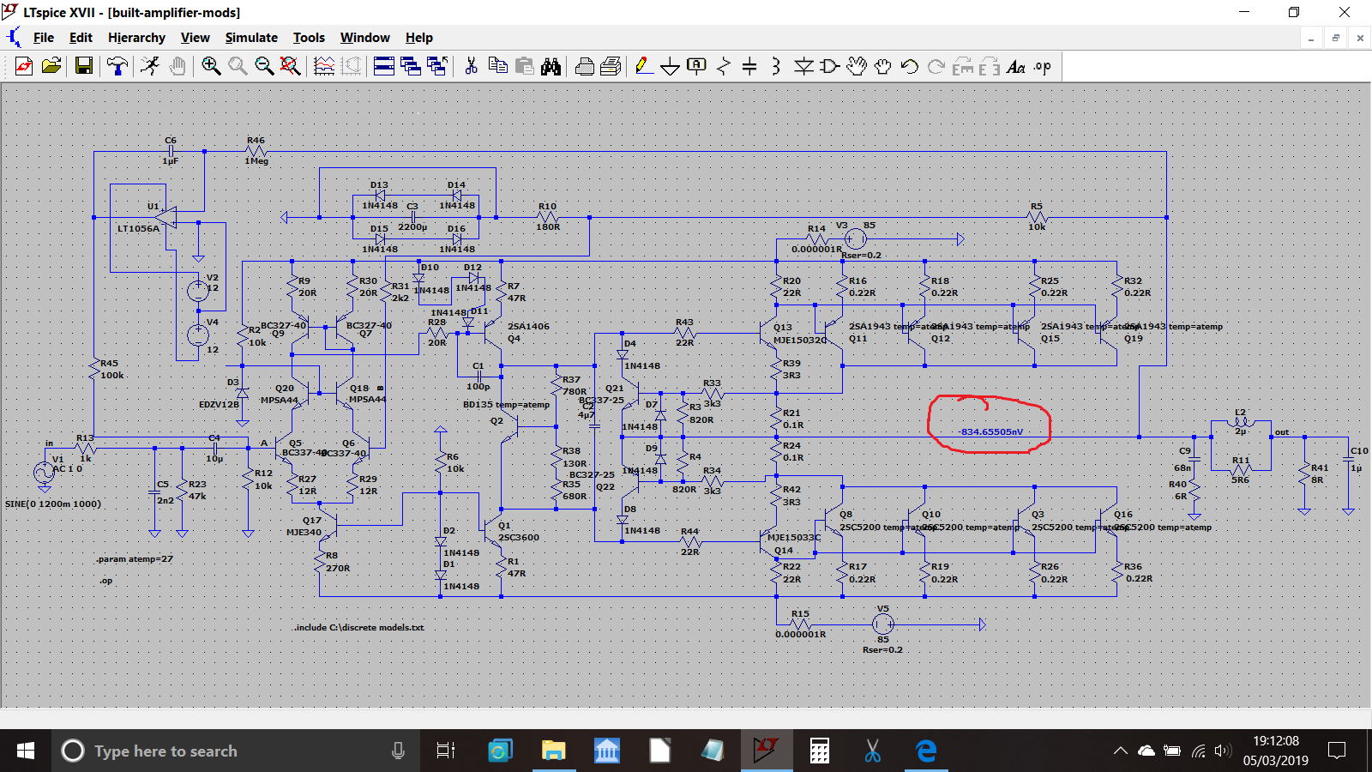This screenshot has width=1372, height=772.
Task: Halt the simulation with the hand icon
Action: pos(177,66)
